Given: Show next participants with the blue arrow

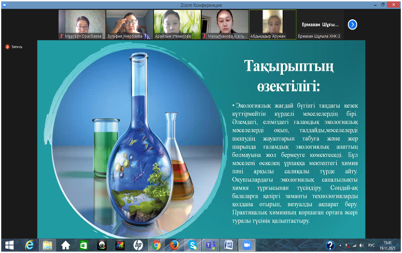Looking at the screenshot, I should pyautogui.click(x=352, y=24).
